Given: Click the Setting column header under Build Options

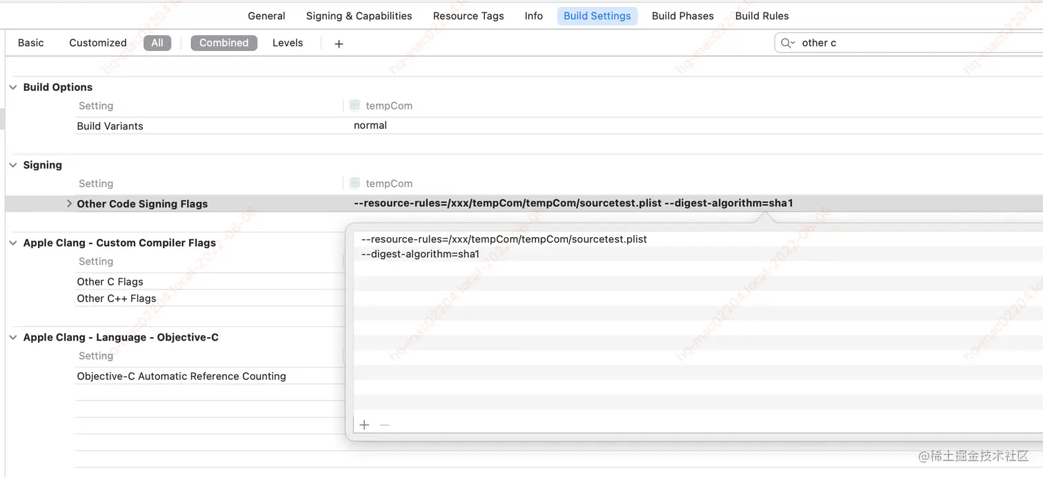Looking at the screenshot, I should click(x=96, y=106).
